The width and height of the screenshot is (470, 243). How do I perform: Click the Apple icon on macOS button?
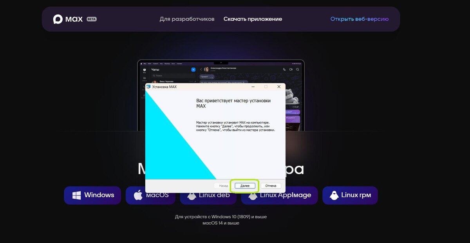point(139,194)
